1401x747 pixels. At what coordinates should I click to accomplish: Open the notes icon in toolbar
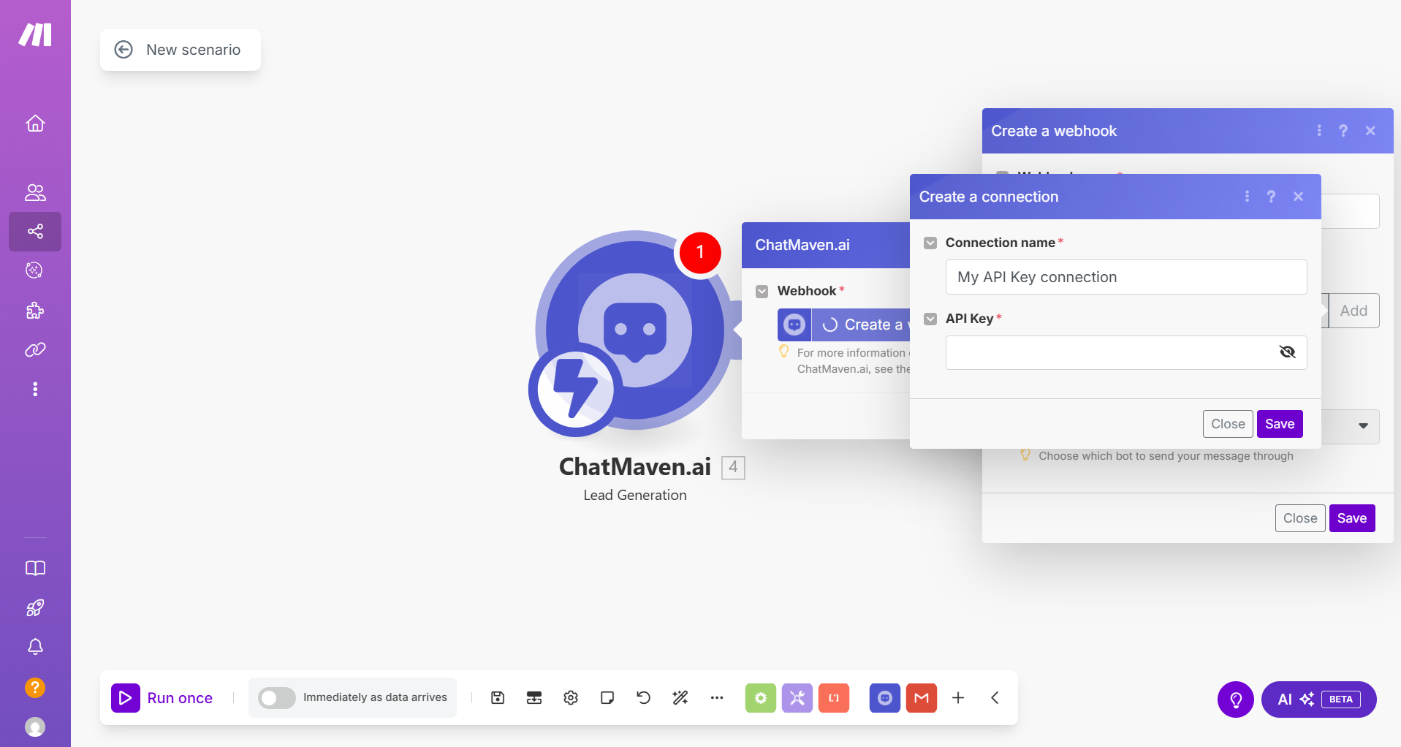coord(607,698)
